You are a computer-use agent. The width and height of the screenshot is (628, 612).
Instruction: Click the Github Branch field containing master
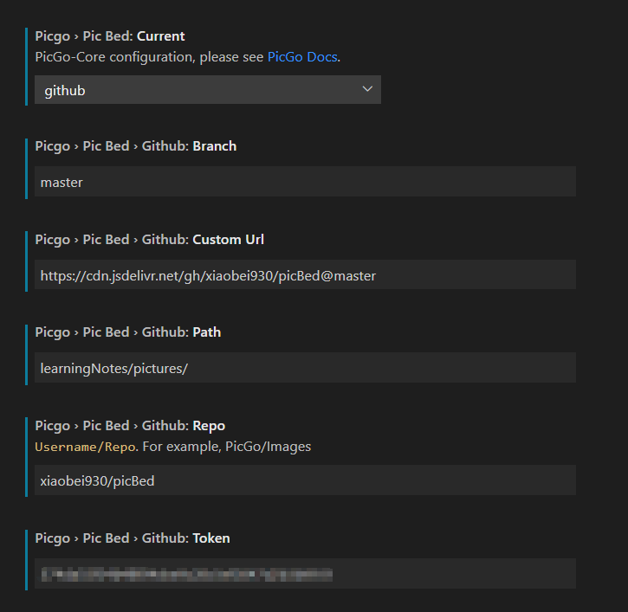305,182
